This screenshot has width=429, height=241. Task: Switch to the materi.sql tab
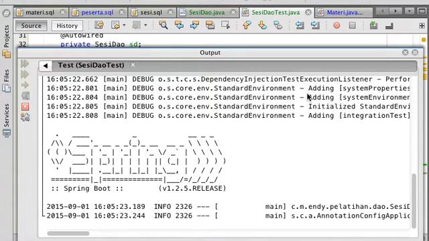pyautogui.click(x=40, y=13)
